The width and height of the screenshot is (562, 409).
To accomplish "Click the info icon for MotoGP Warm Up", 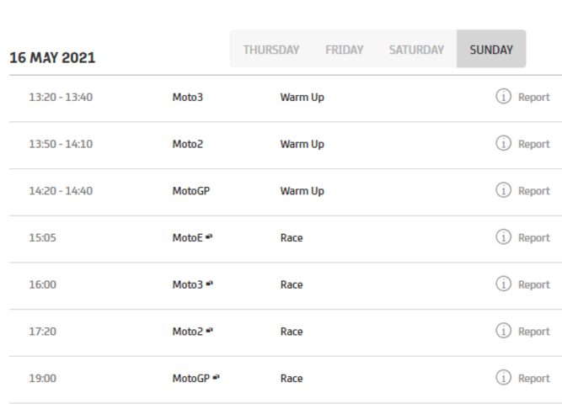I will click(x=503, y=190).
